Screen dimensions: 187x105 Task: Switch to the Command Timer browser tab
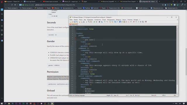pyautogui.click(x=129, y=1)
